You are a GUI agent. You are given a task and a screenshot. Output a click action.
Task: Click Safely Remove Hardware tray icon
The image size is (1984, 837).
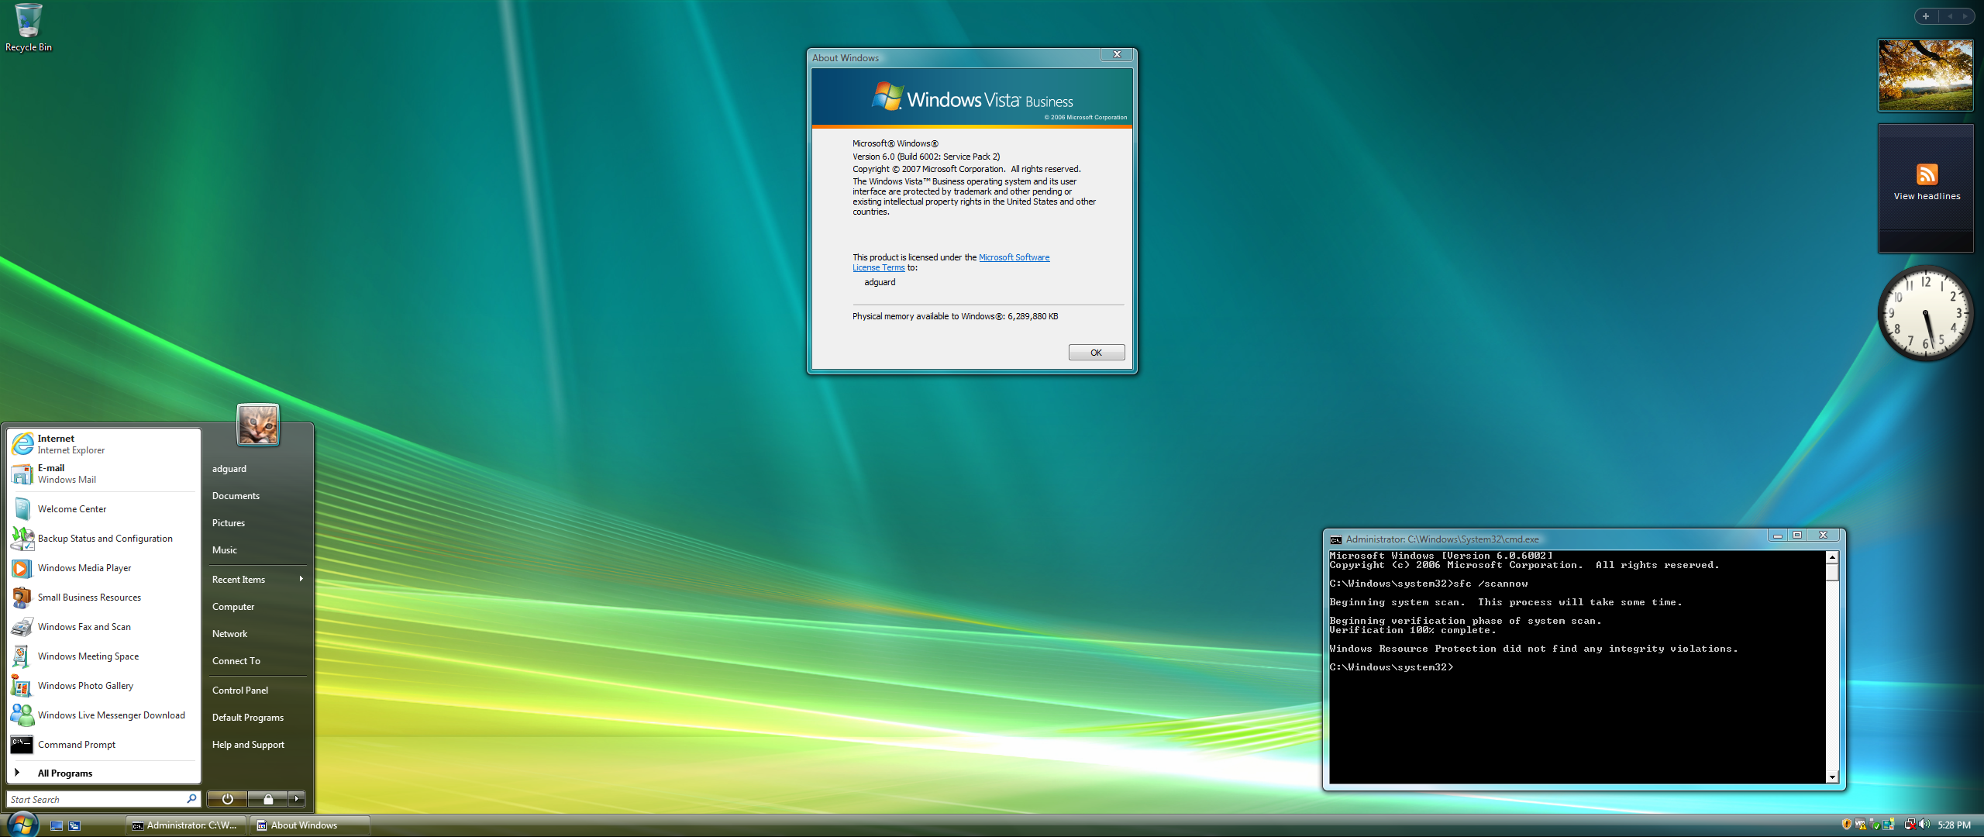point(1875,825)
